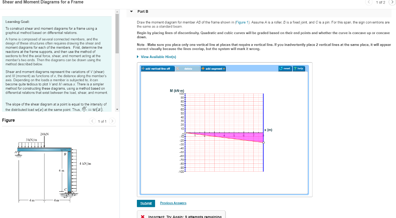Viewport: 396px width, 218px height.
Task: Go to the next problem arrow
Action: [392, 2]
